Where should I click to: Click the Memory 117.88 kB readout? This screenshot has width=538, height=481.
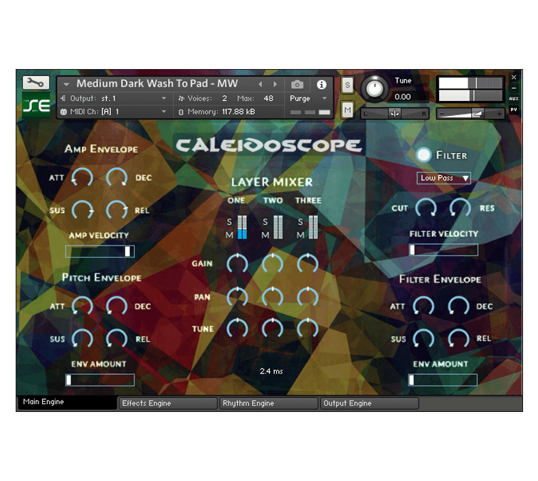pyautogui.click(x=238, y=112)
